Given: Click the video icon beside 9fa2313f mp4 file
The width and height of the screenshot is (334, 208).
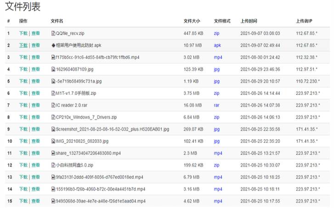Looking at the screenshot, I should (53, 177).
